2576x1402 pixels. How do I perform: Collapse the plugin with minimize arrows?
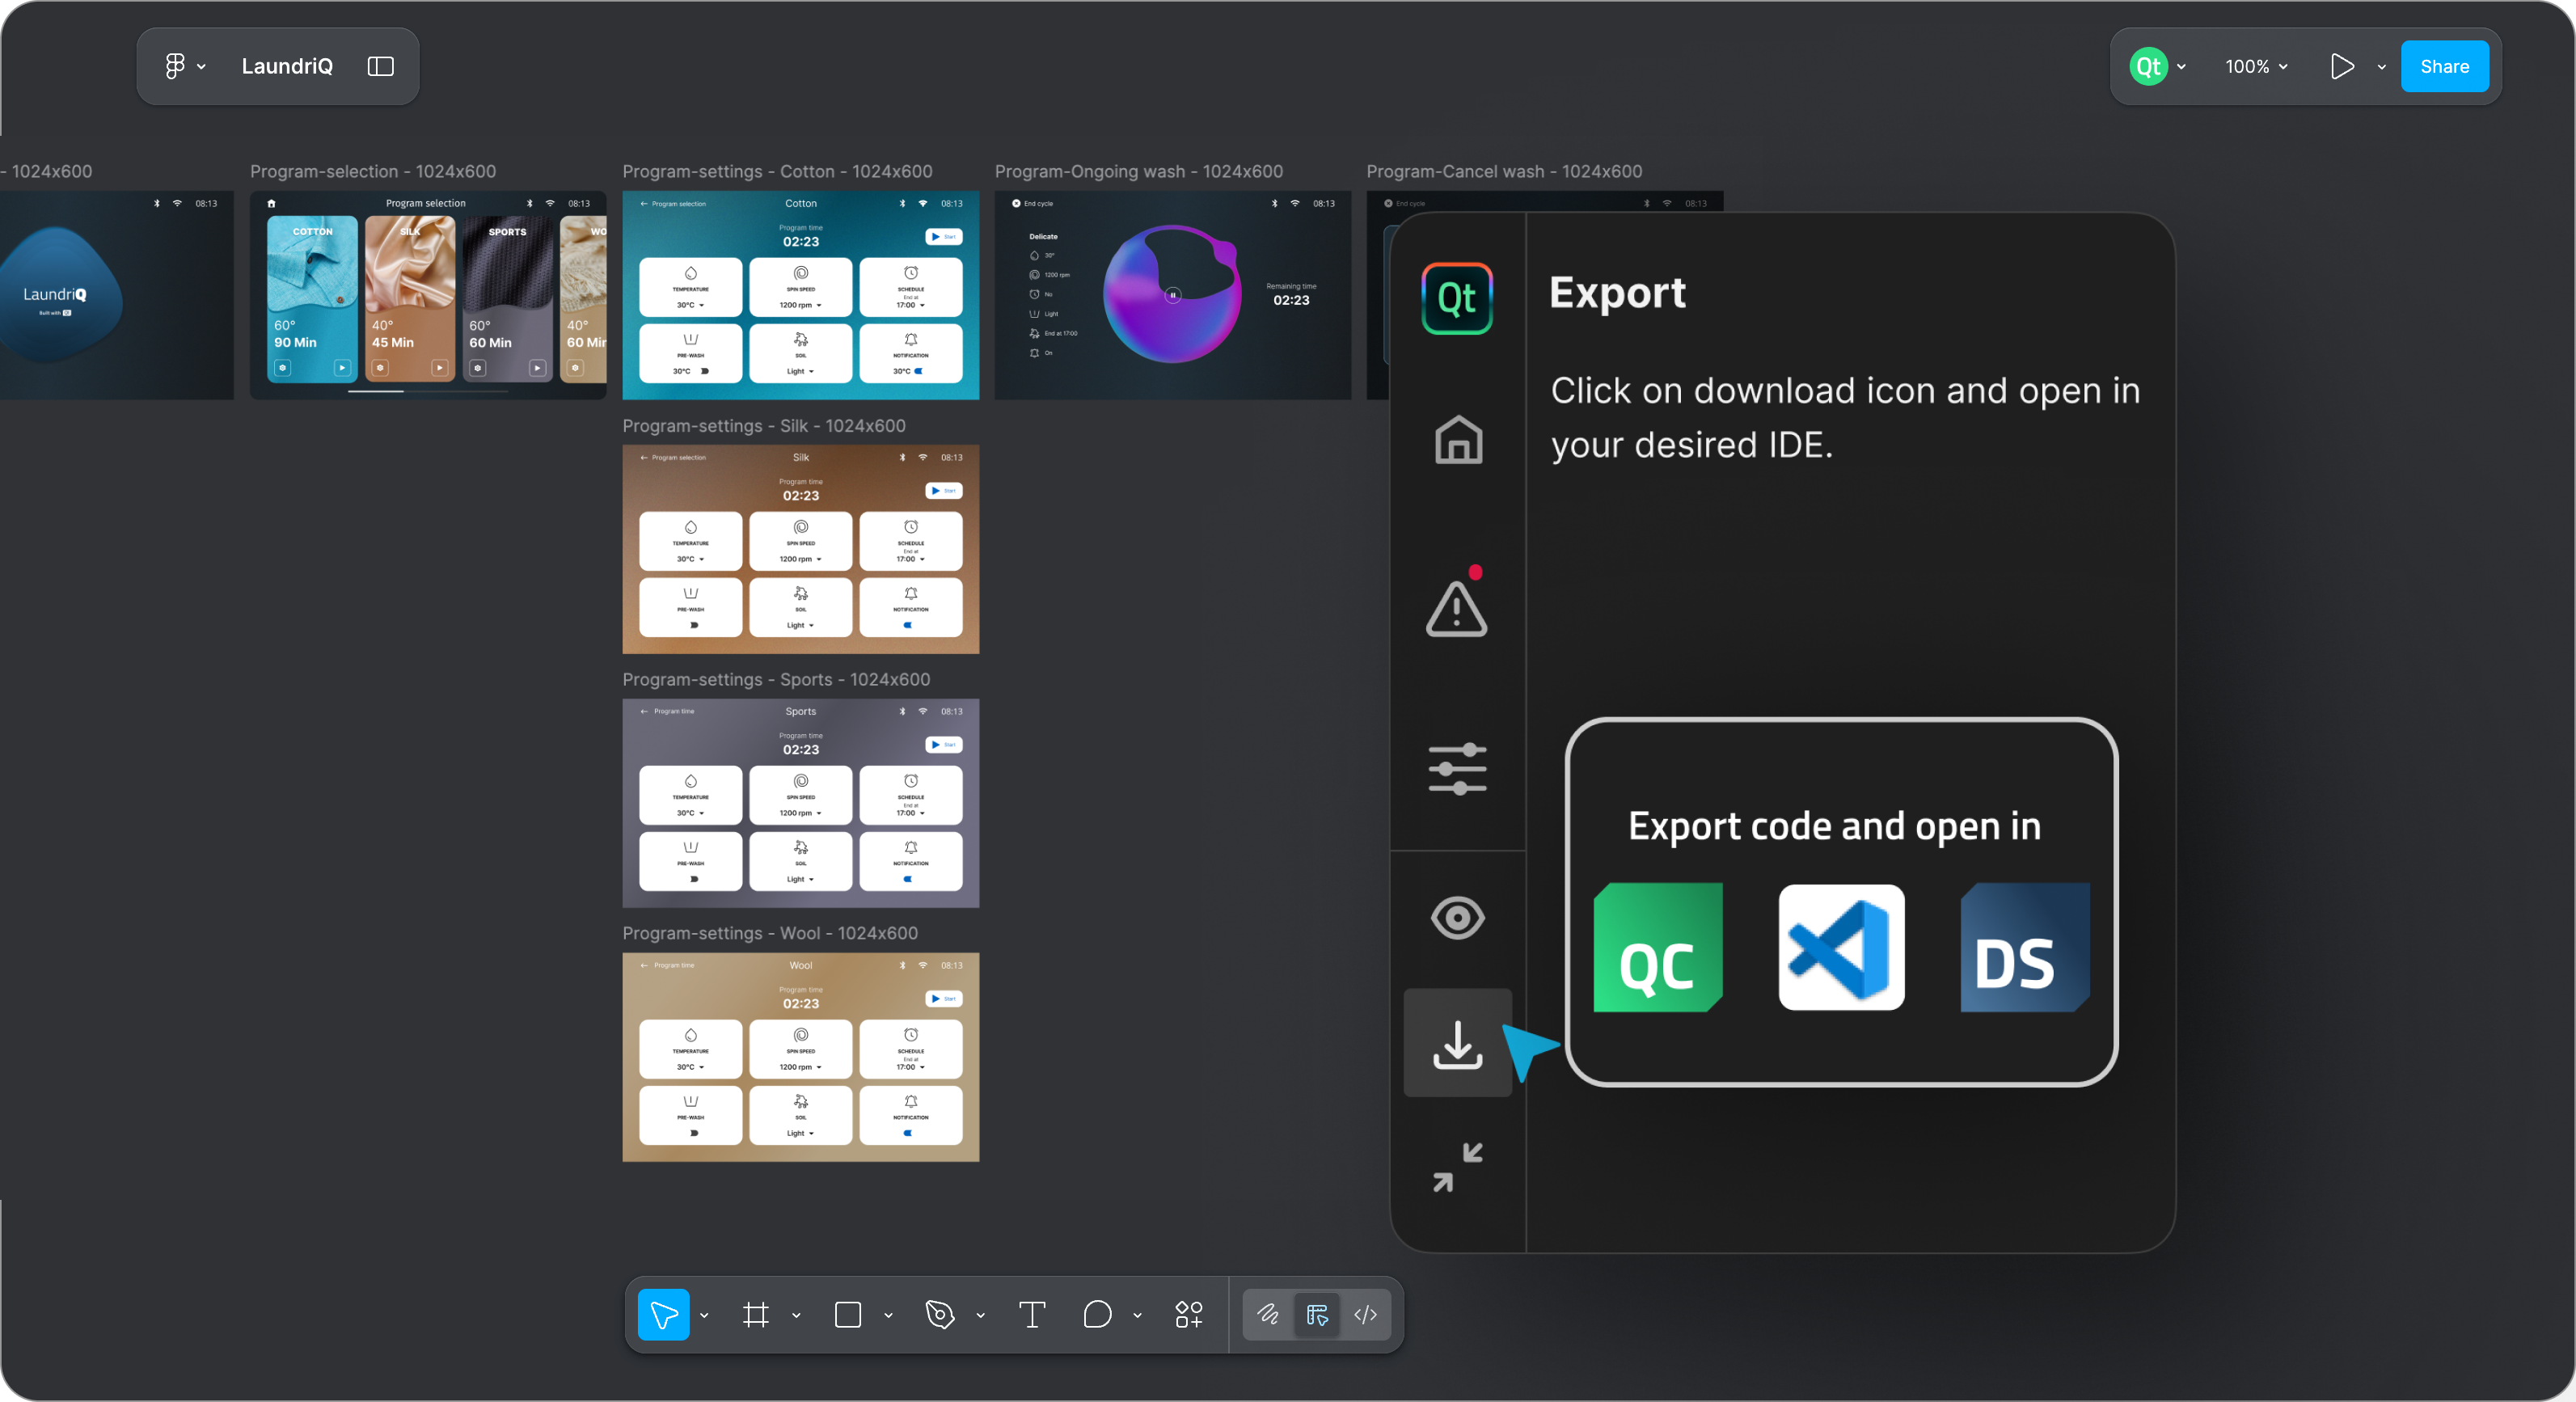[1457, 1167]
